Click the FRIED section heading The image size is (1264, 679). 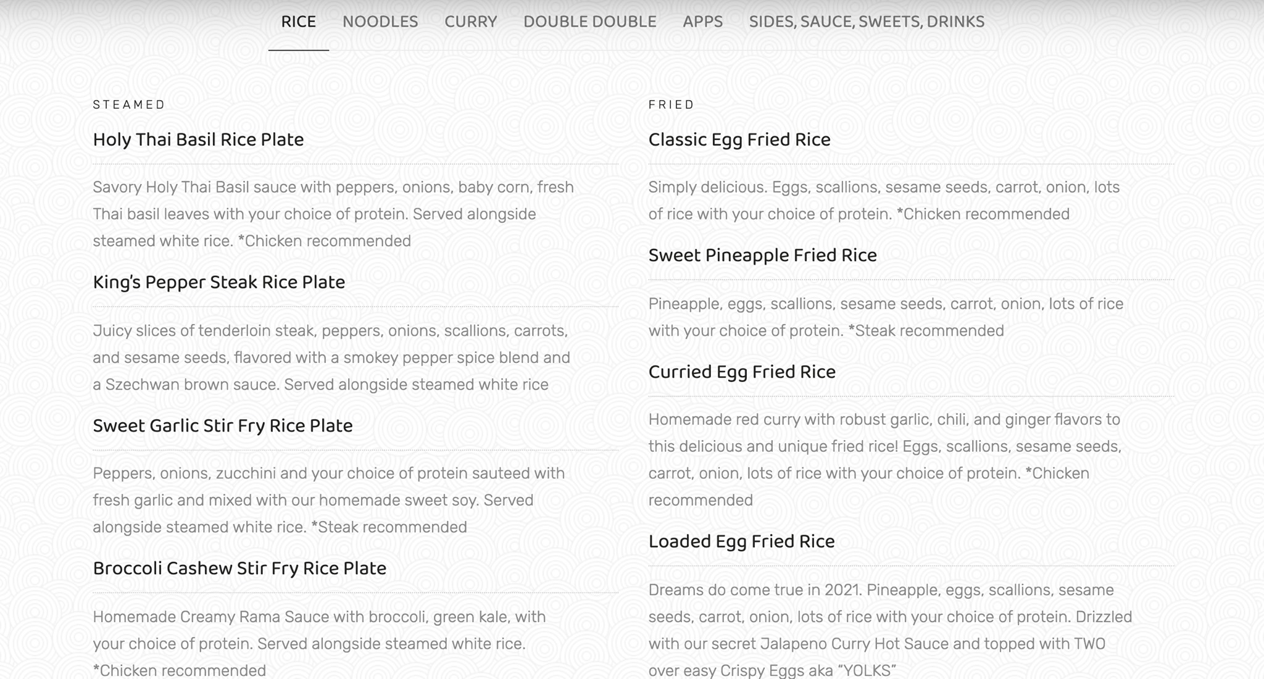tap(671, 105)
